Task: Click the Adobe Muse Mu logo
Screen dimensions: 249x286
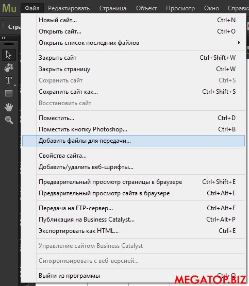Action: point(9,8)
